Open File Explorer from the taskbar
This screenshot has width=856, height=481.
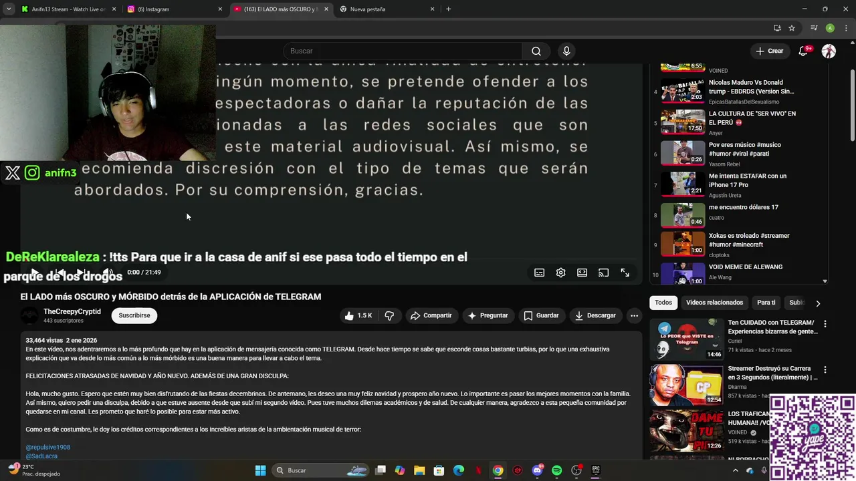(419, 470)
